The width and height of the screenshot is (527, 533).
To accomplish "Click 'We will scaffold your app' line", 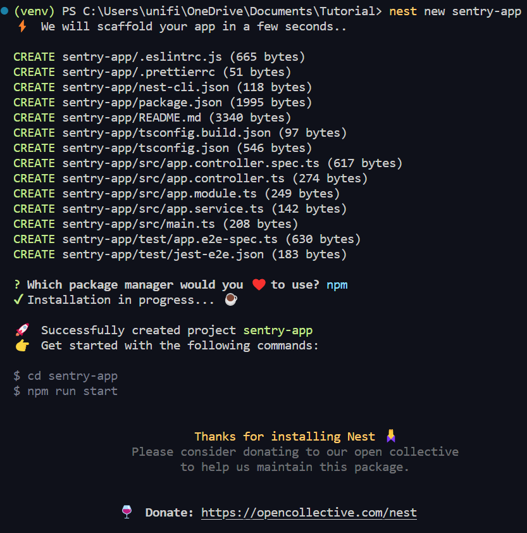I will point(194,27).
